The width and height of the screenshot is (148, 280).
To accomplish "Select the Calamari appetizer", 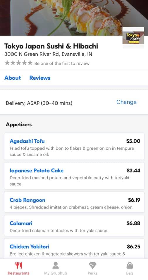I will (74, 225).
